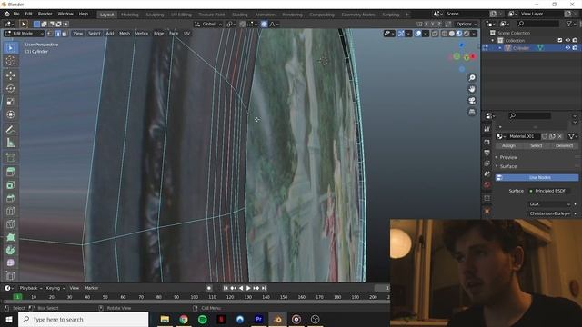
Task: Select the Smooth tool
Action: [10, 263]
